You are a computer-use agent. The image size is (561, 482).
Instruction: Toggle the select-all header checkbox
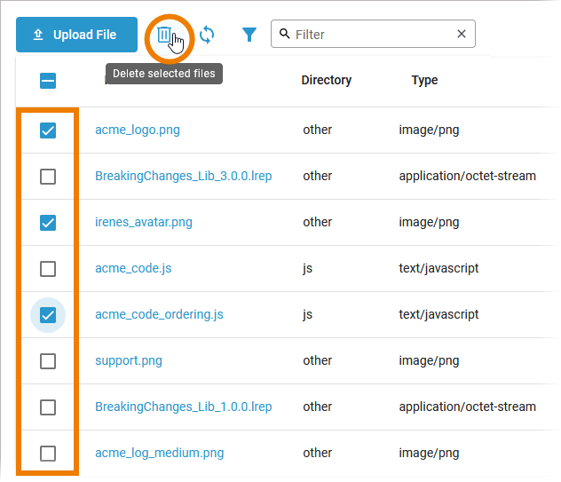48,81
